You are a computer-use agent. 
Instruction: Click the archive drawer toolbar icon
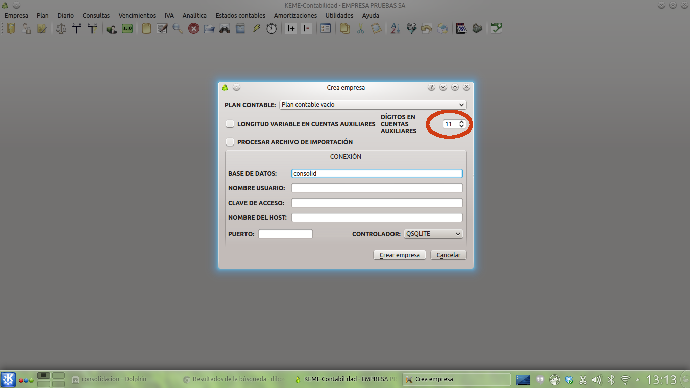pos(240,29)
